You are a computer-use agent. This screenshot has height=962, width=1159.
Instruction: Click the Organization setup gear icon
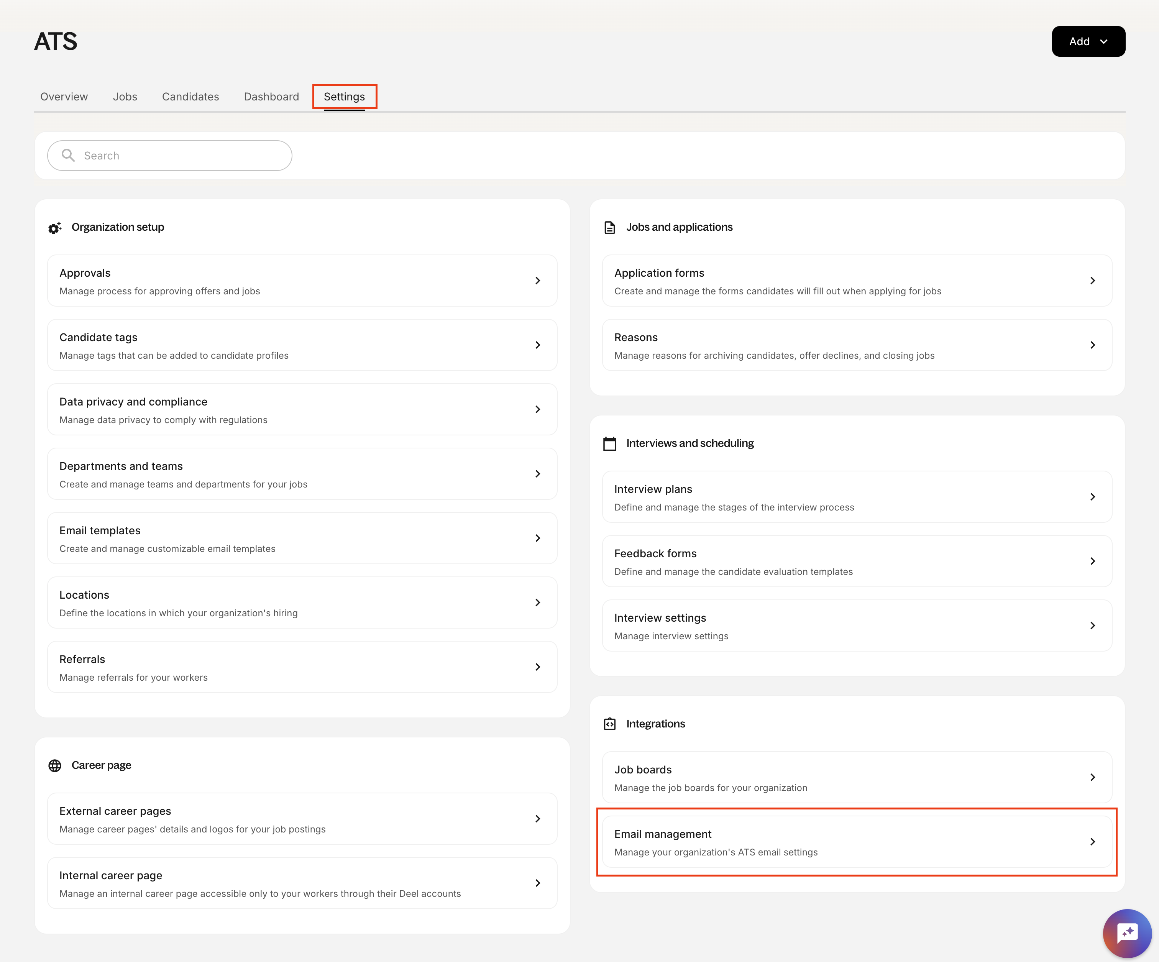click(55, 227)
